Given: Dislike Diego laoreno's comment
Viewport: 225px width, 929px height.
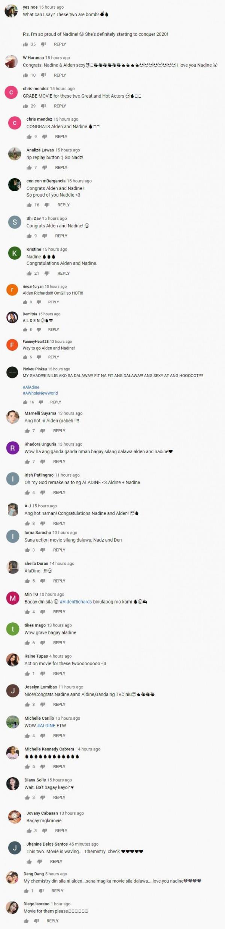Looking at the screenshot, I should pyautogui.click(x=36, y=921).
